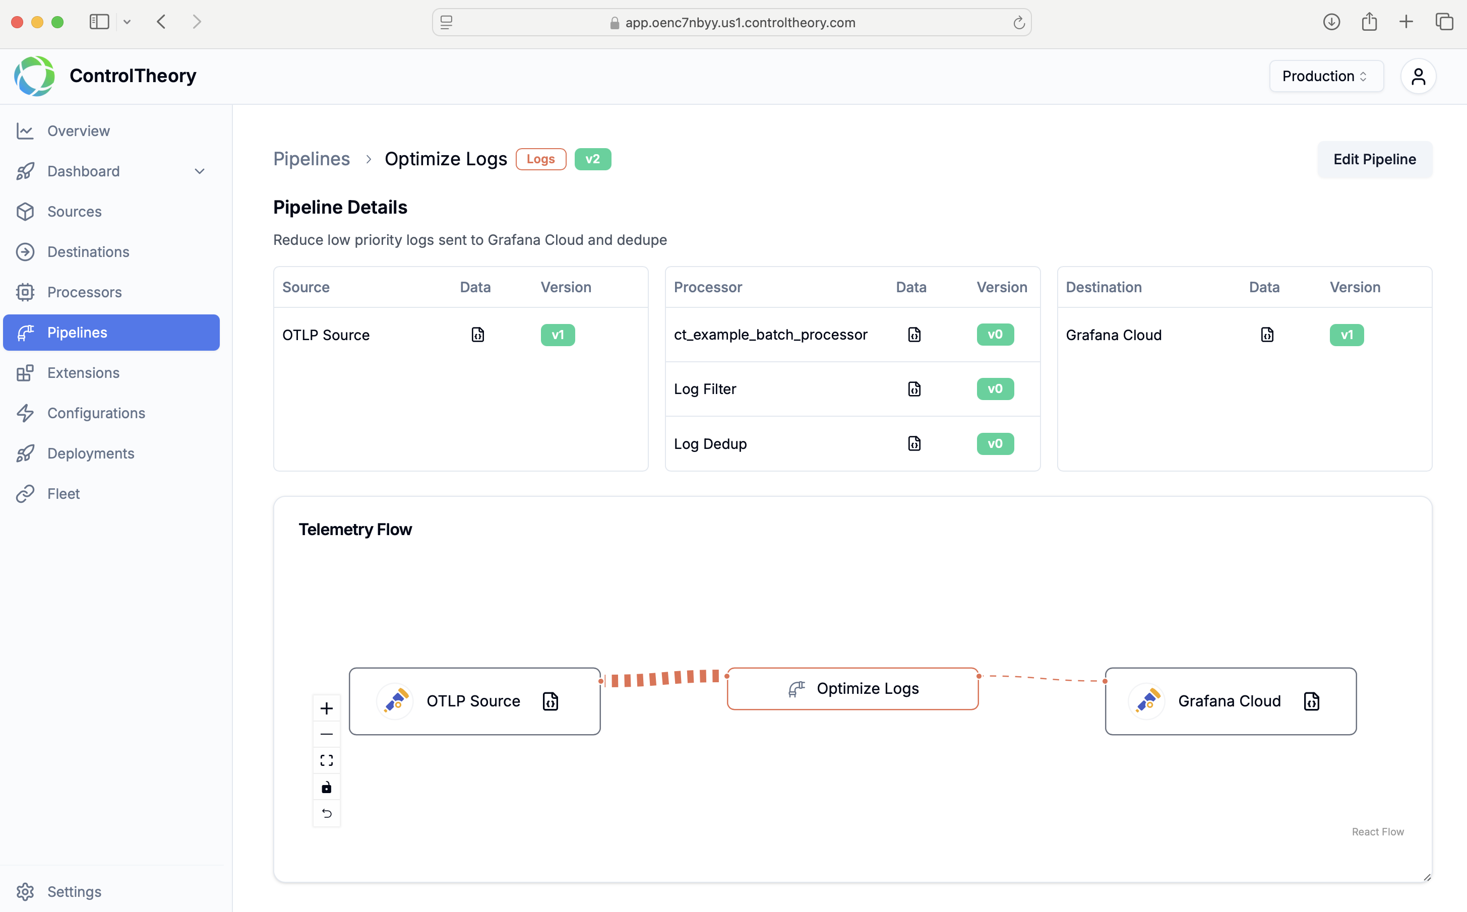The width and height of the screenshot is (1467, 912).
Task: Toggle Safari sidebar panel button
Action: pos(100,22)
